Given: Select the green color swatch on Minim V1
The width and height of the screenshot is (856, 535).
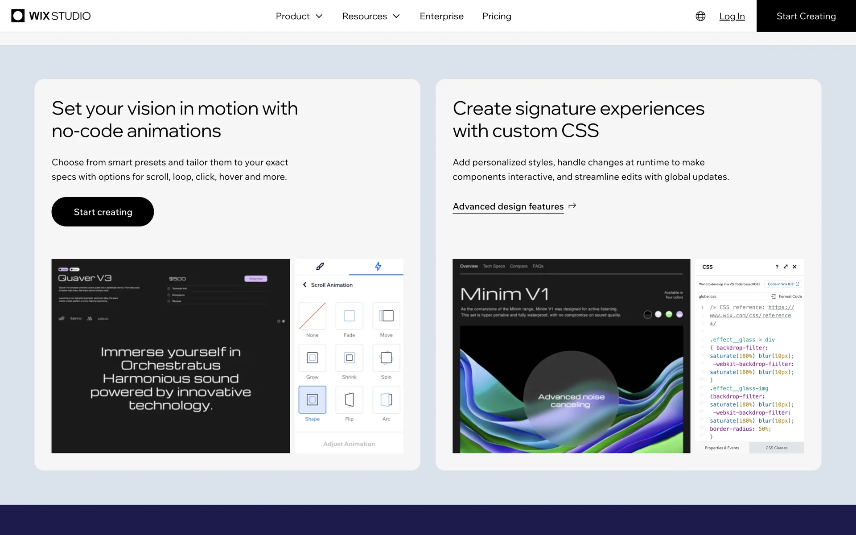Looking at the screenshot, I should [x=669, y=314].
